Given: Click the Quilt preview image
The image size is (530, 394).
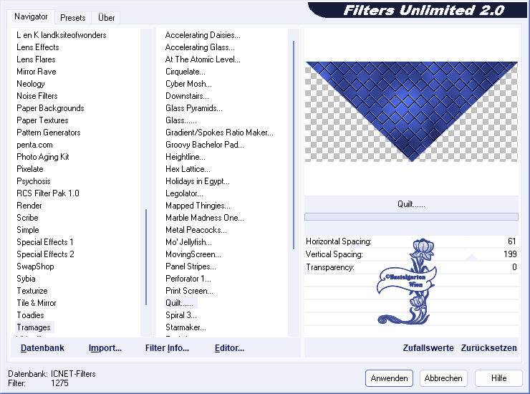Looking at the screenshot, I should (x=411, y=112).
